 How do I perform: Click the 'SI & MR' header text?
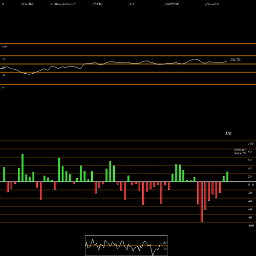(x=27, y=4)
